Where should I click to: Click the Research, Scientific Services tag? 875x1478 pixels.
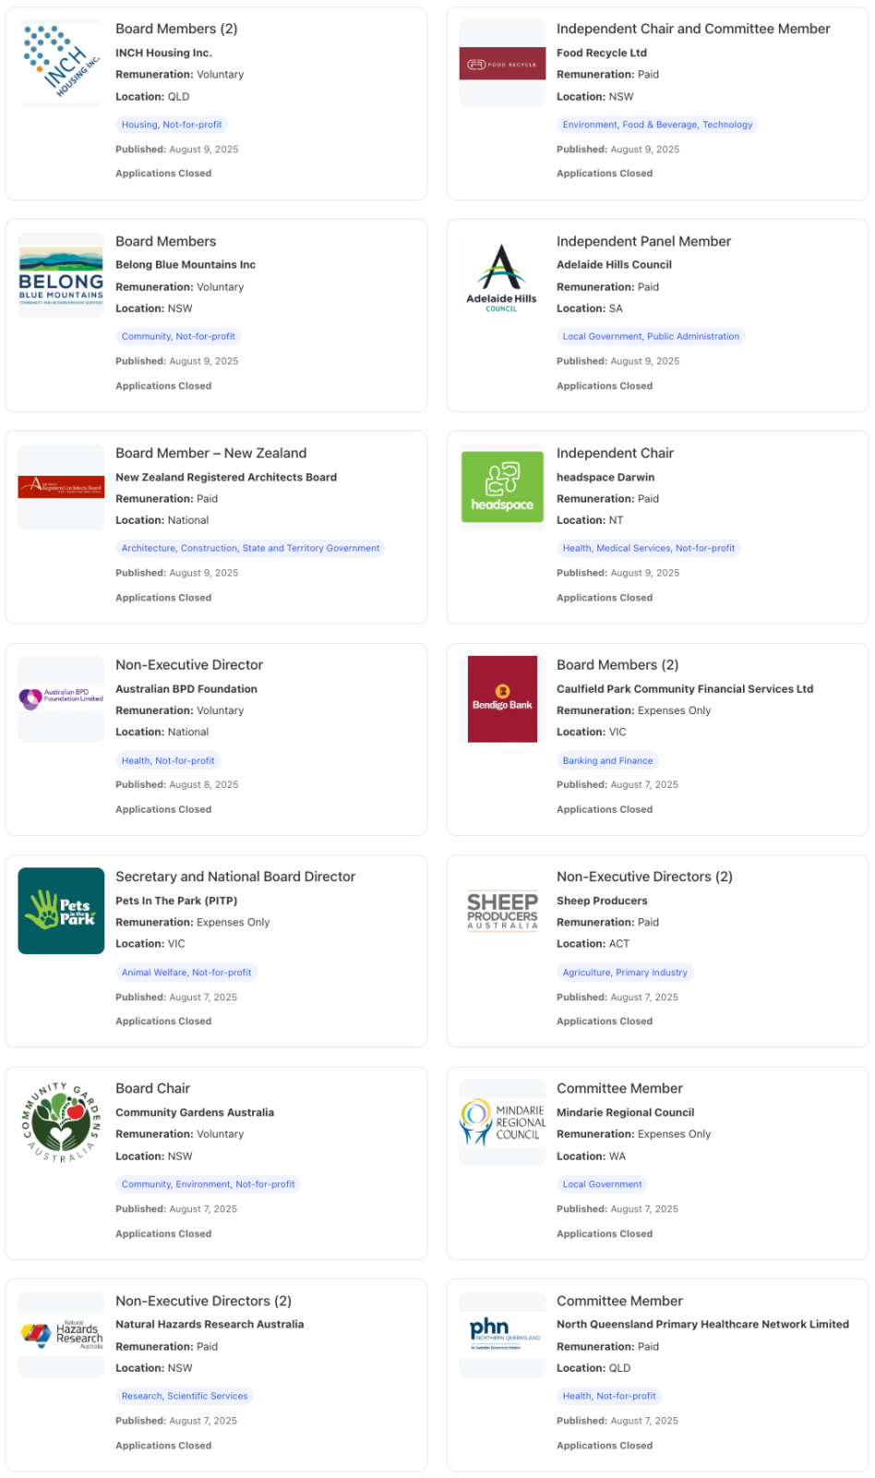[185, 1397]
